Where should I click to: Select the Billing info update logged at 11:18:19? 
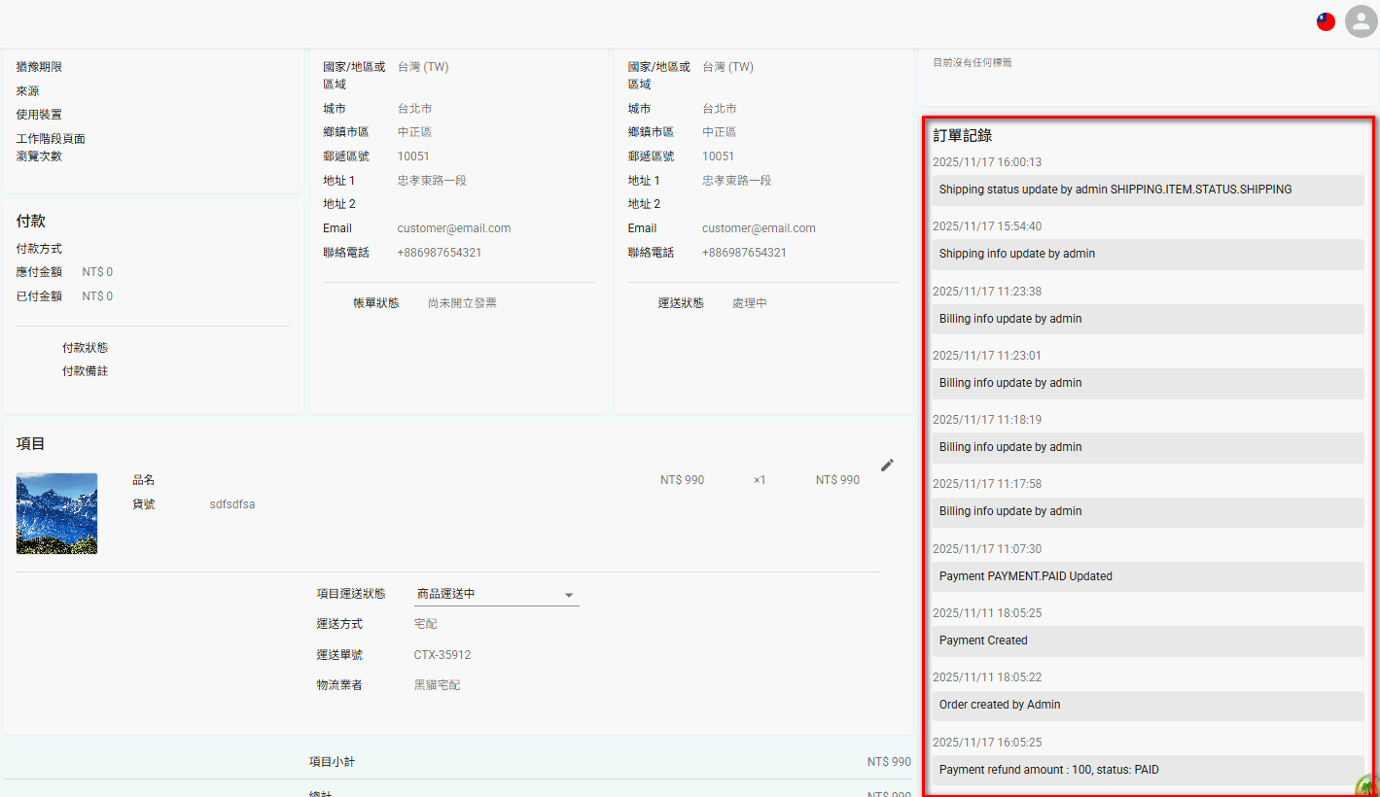pos(1148,447)
